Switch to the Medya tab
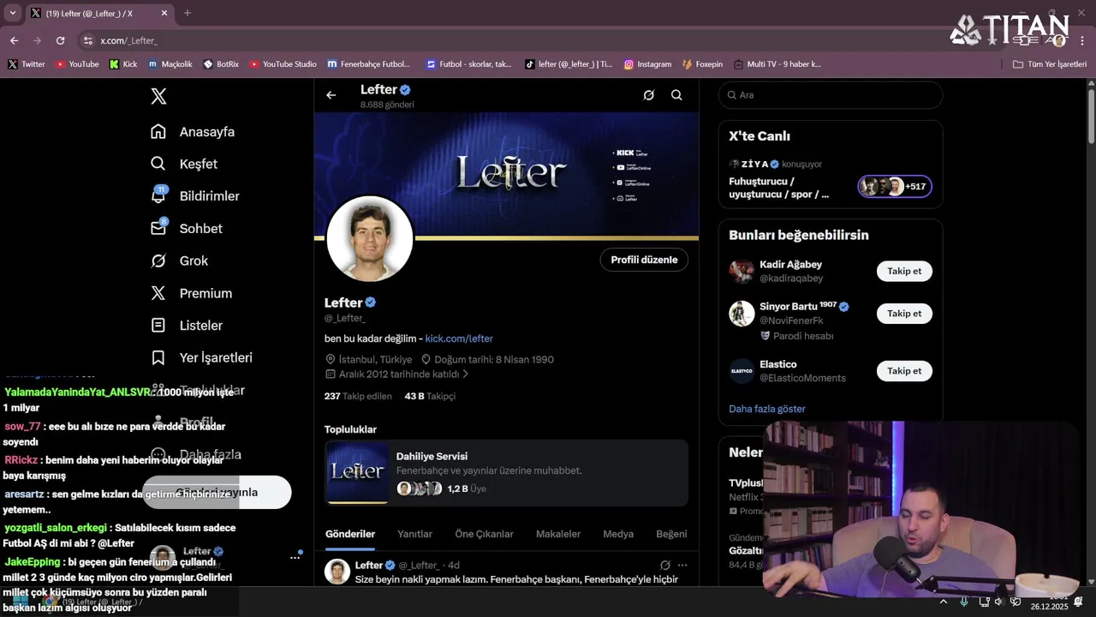The image size is (1096, 617). pyautogui.click(x=618, y=534)
